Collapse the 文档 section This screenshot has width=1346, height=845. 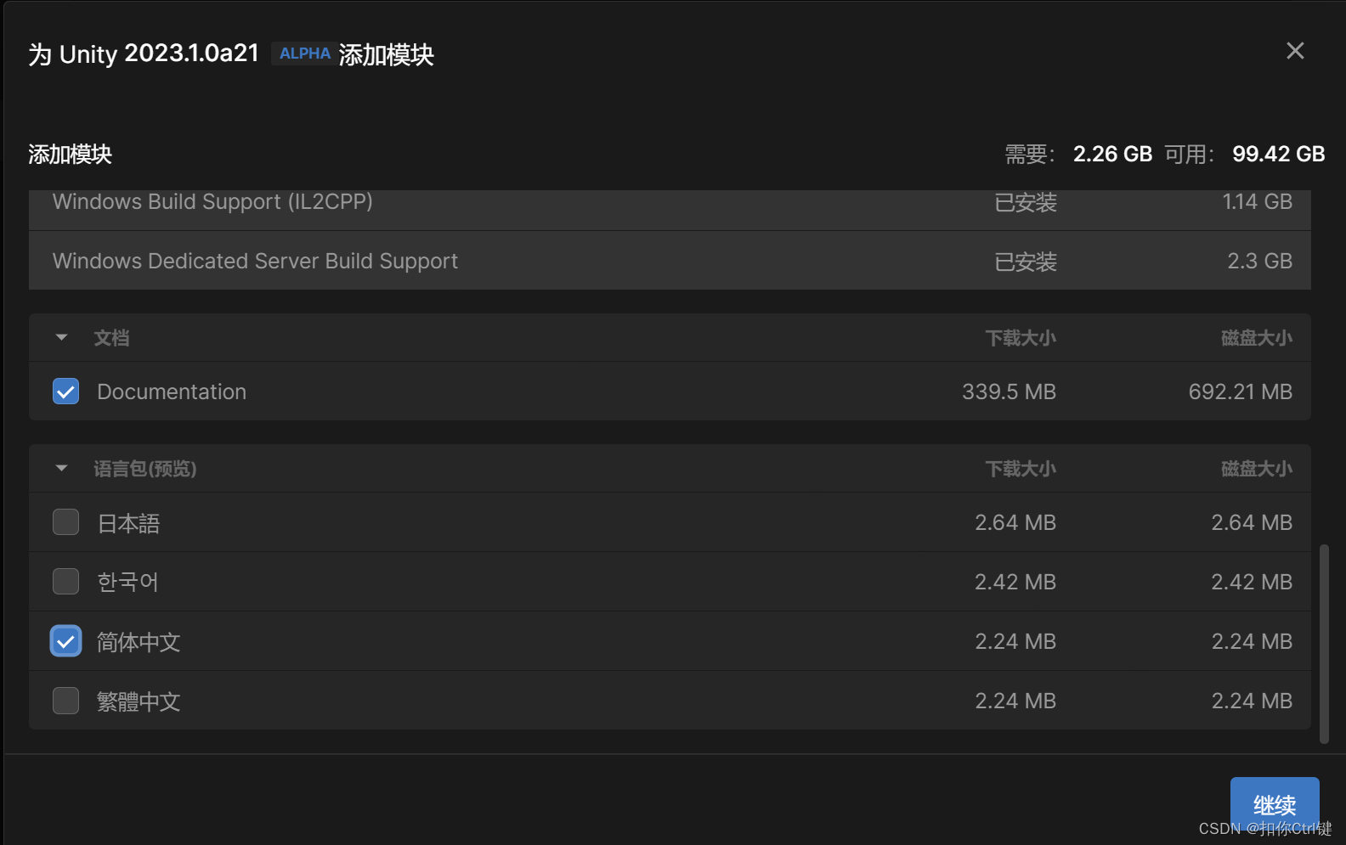pyautogui.click(x=61, y=338)
